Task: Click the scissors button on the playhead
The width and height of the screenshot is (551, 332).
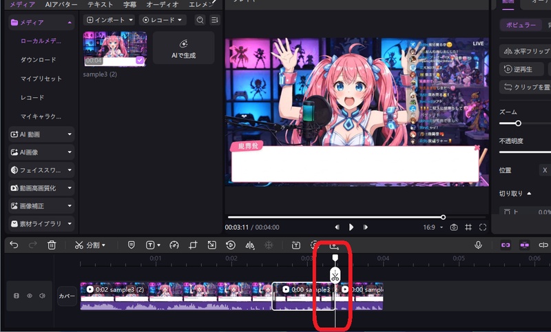Action: point(335,276)
